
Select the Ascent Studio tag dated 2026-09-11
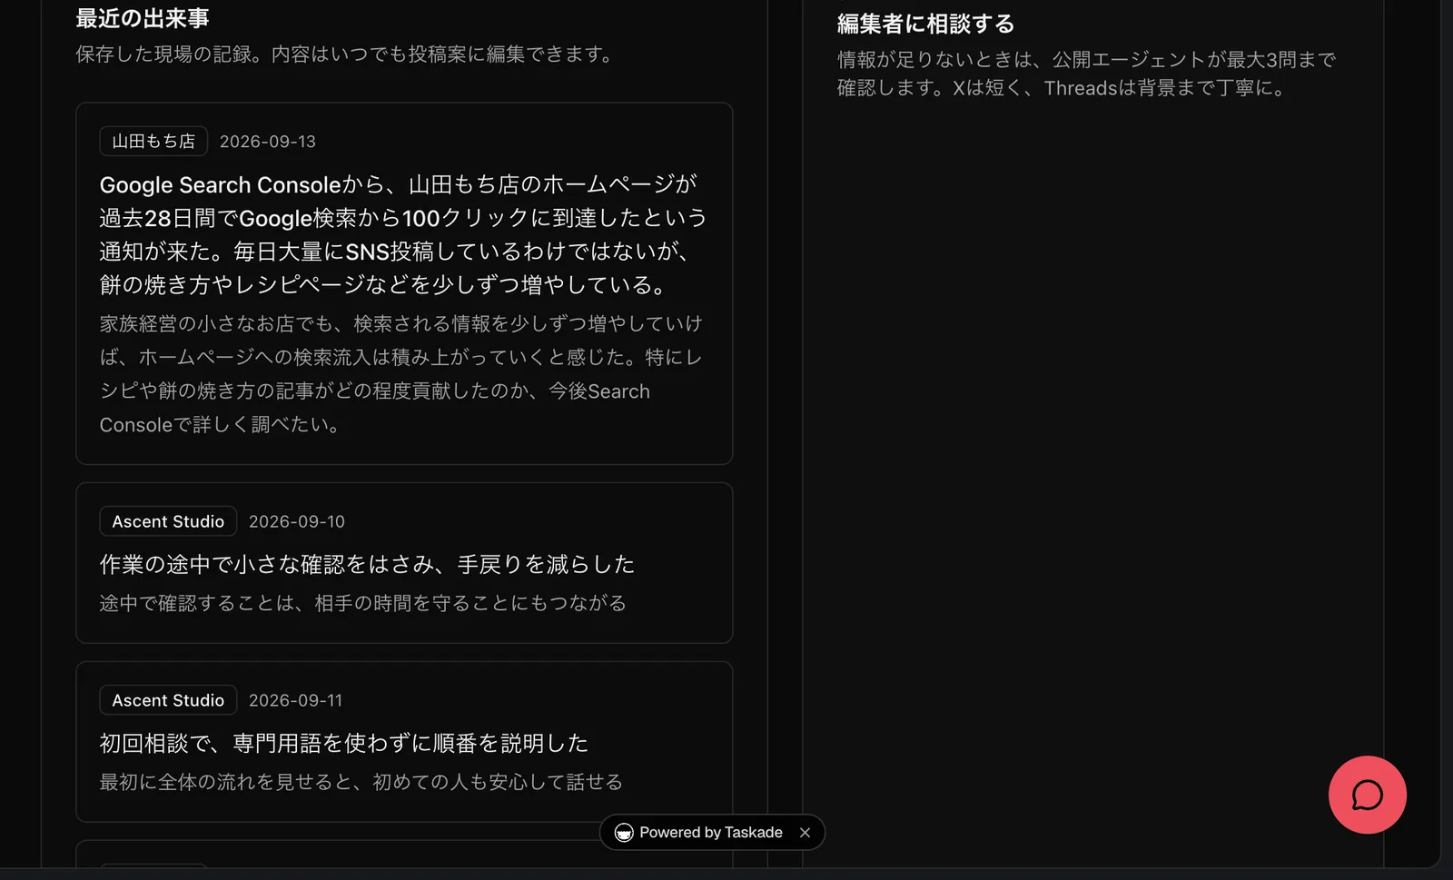point(168,700)
